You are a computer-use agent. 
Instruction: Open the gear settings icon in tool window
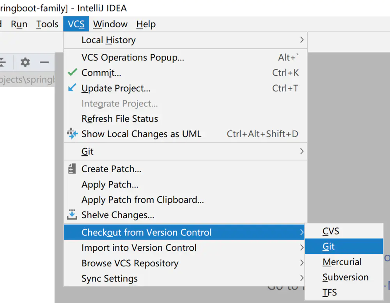click(x=25, y=62)
